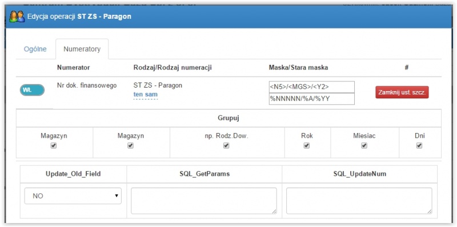Click the users icon in dialog title
457x227 pixels.
(17, 16)
